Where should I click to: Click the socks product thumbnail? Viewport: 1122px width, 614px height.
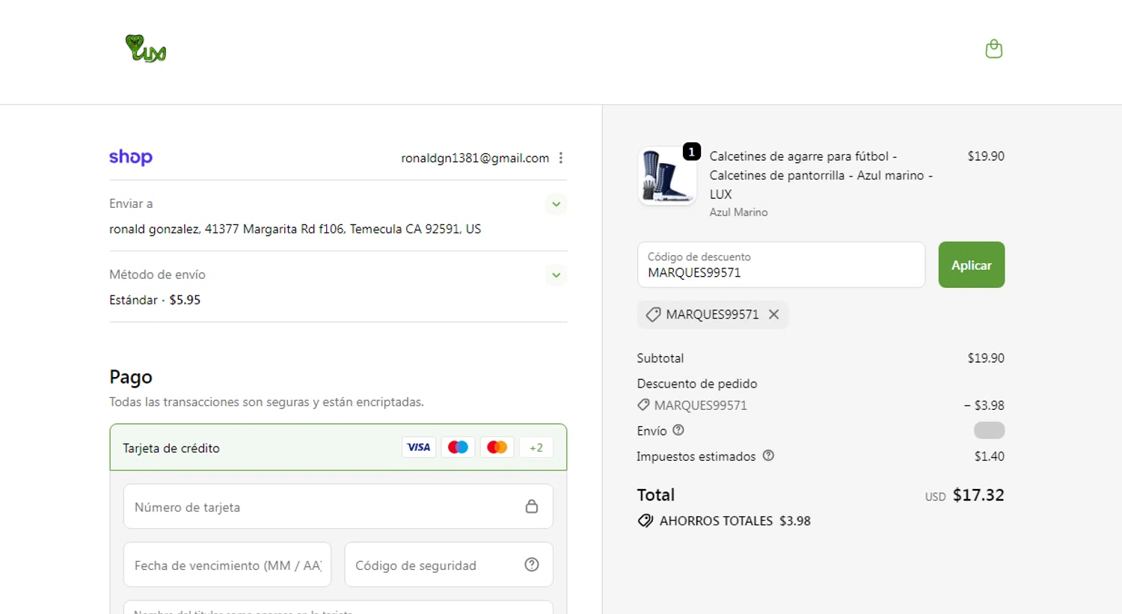point(667,176)
